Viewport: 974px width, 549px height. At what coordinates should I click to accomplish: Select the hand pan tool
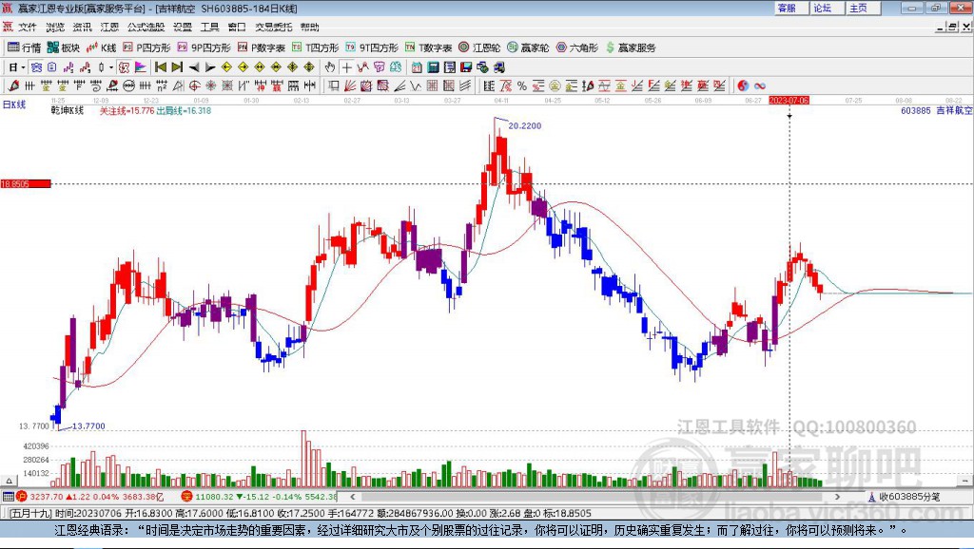(330, 67)
